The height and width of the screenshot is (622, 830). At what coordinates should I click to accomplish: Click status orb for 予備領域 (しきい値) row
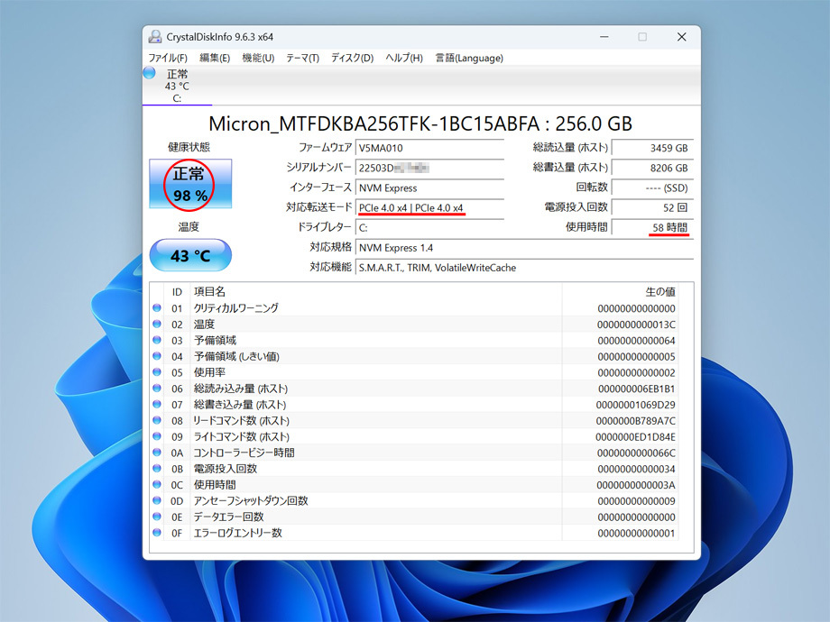(157, 356)
